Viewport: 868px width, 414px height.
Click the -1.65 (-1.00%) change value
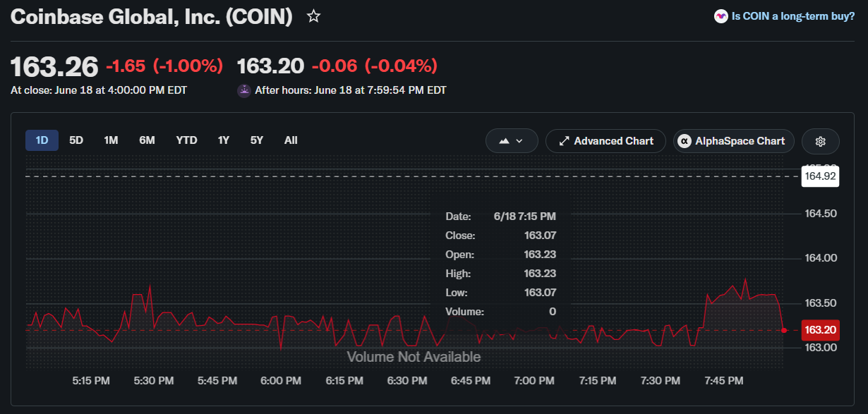[x=164, y=66]
